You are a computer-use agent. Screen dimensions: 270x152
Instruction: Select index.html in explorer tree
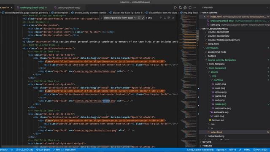(x=216, y=132)
